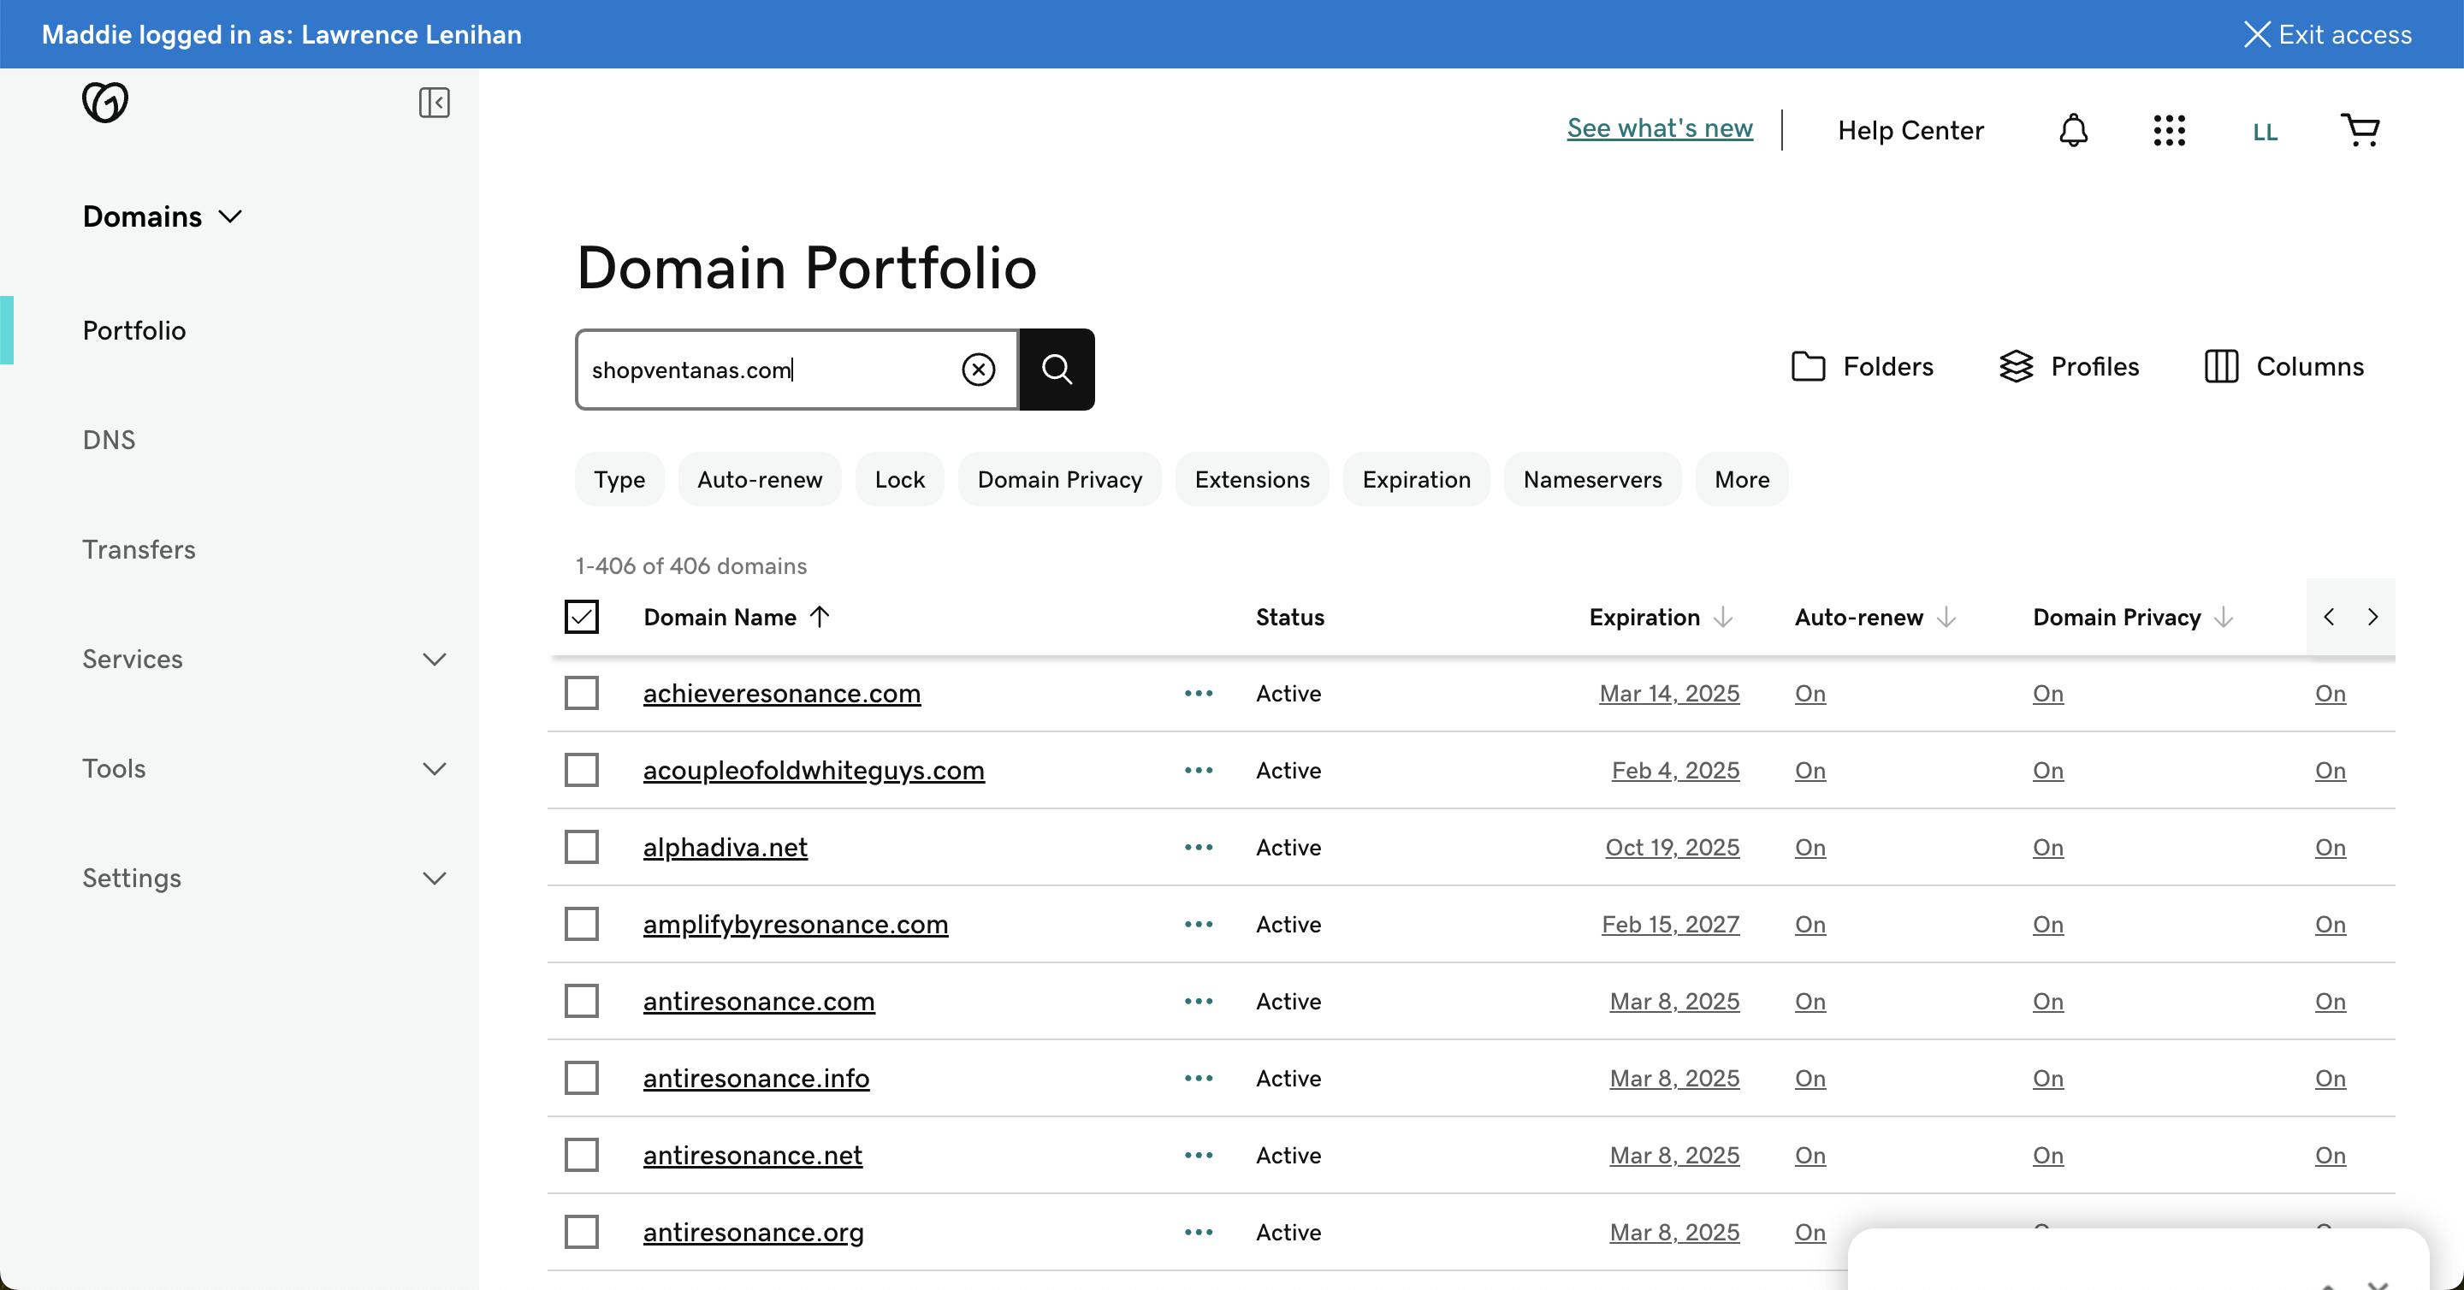Collapse the sidebar panel icon

(x=435, y=103)
